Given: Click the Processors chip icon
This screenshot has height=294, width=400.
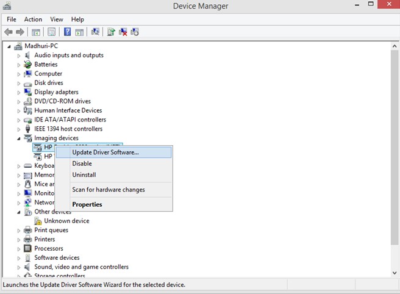Looking at the screenshot, I should pos(27,248).
